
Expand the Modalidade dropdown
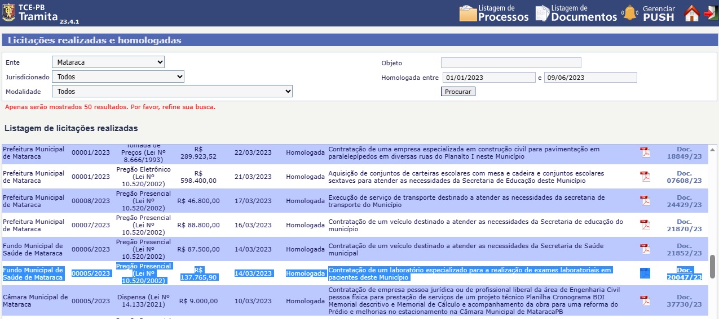tap(172, 91)
